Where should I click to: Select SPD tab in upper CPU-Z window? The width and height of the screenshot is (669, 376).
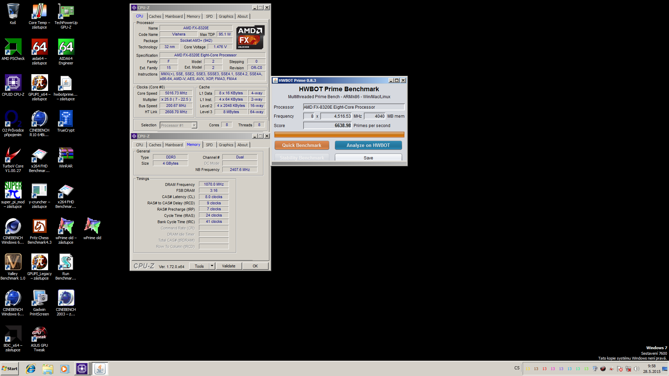(209, 16)
